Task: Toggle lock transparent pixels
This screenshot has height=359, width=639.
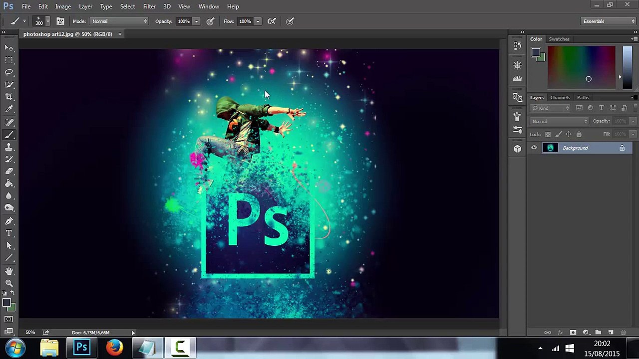Action: click(548, 134)
